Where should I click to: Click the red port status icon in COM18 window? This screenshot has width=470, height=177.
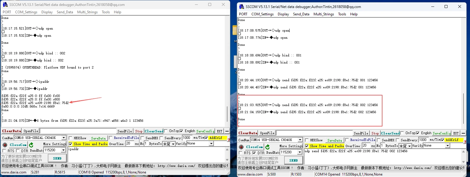point(5,145)
